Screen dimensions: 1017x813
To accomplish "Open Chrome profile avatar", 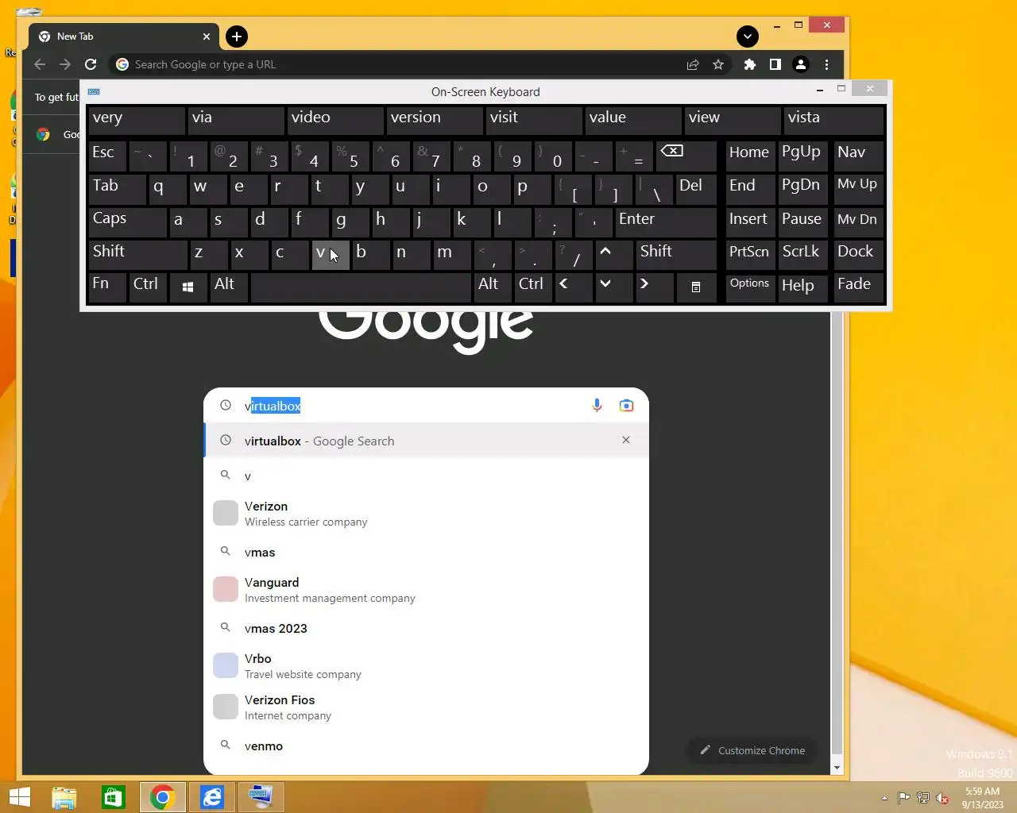I will click(x=801, y=64).
